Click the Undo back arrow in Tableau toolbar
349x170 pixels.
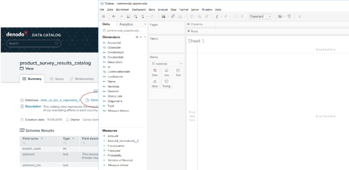click(x=114, y=16)
